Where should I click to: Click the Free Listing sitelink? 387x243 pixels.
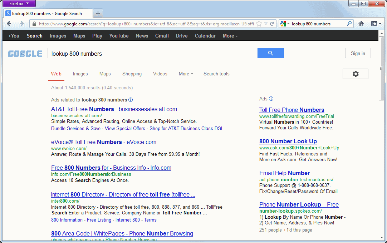coord(99,220)
